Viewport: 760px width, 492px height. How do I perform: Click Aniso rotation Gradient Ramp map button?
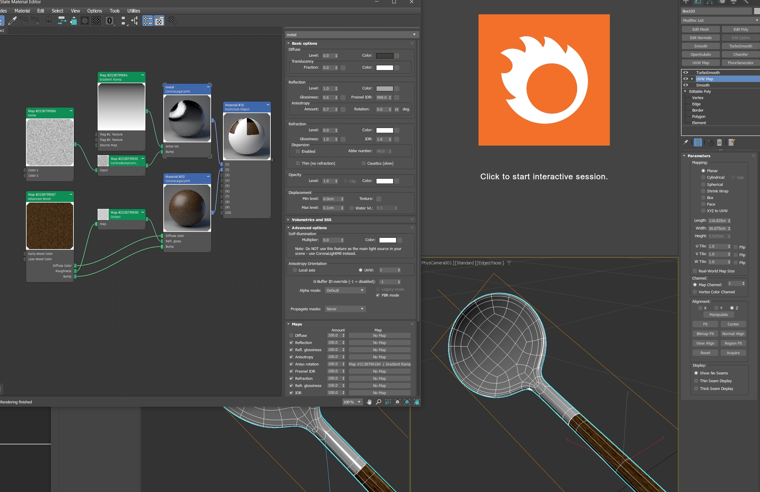380,364
